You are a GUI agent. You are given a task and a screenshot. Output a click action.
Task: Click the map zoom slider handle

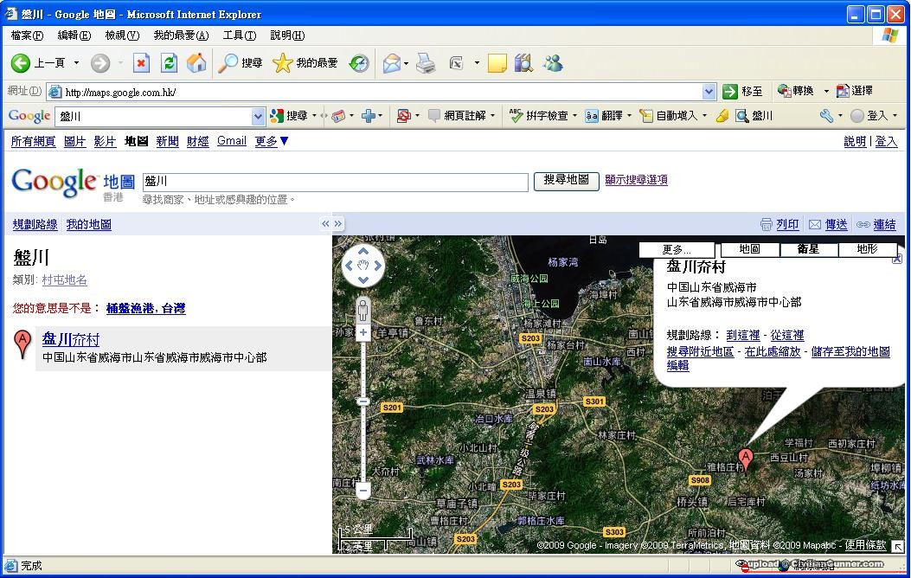363,401
